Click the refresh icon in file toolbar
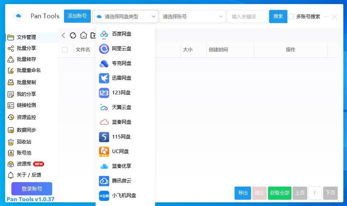Viewport: 347px width, 206px height. point(73,35)
